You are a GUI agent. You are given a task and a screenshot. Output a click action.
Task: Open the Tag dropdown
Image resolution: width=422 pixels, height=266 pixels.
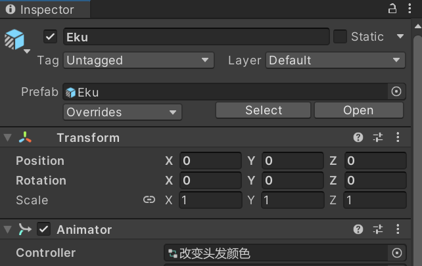click(x=139, y=60)
